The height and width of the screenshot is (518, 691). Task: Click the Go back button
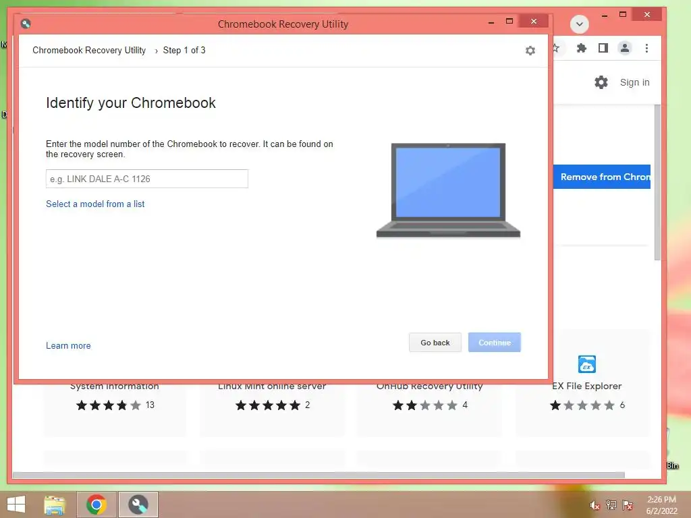point(435,342)
